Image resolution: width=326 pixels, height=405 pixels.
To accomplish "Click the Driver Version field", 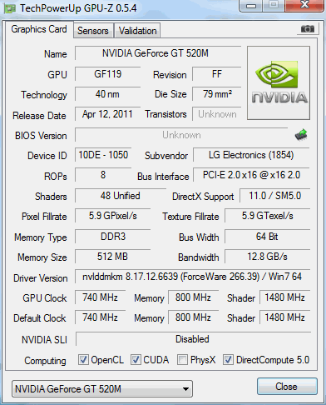I will point(192,277).
